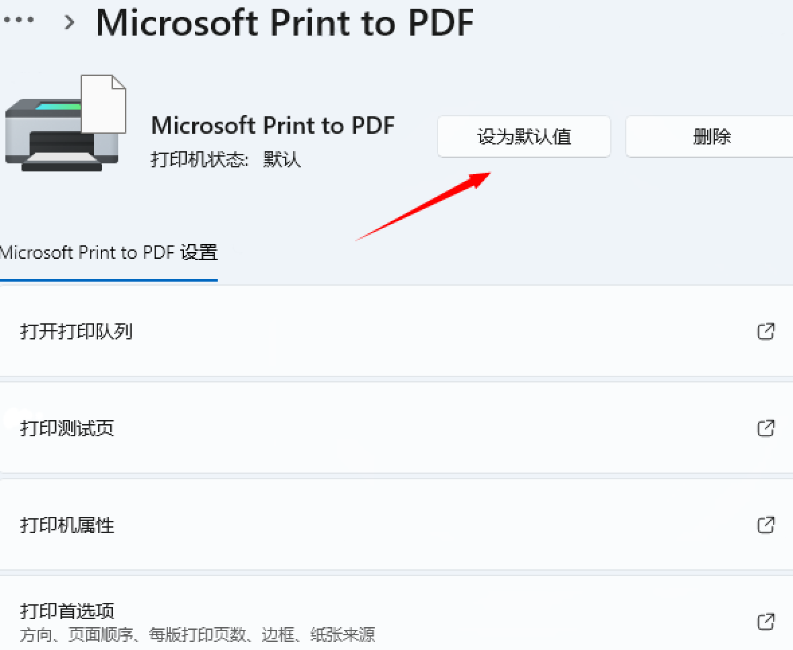This screenshot has height=650, width=793.
Task: Click external link icon for 打印机属性
Action: pyautogui.click(x=765, y=525)
